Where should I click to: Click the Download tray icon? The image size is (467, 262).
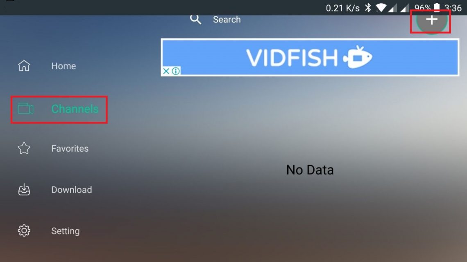click(x=24, y=190)
